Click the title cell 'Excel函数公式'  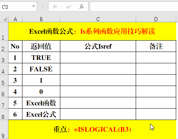[92, 31]
